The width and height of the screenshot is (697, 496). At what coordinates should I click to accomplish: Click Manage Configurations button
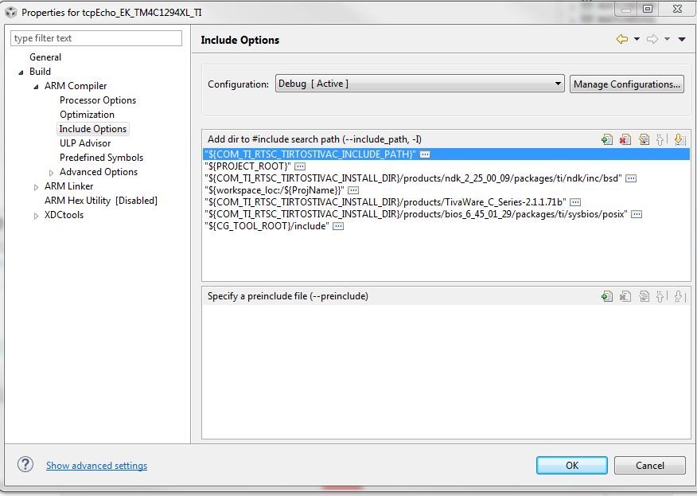(x=627, y=84)
